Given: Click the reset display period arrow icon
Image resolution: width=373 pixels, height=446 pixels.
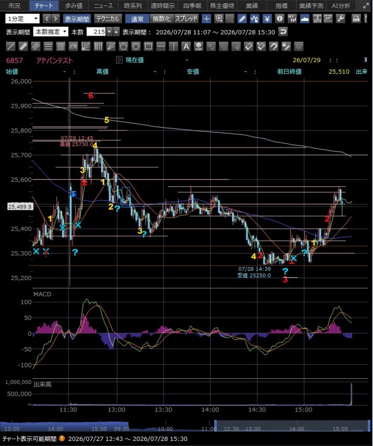Looking at the screenshot, I should (x=283, y=32).
